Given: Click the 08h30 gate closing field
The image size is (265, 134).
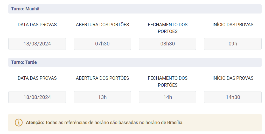Looking at the screenshot, I should (x=168, y=44).
